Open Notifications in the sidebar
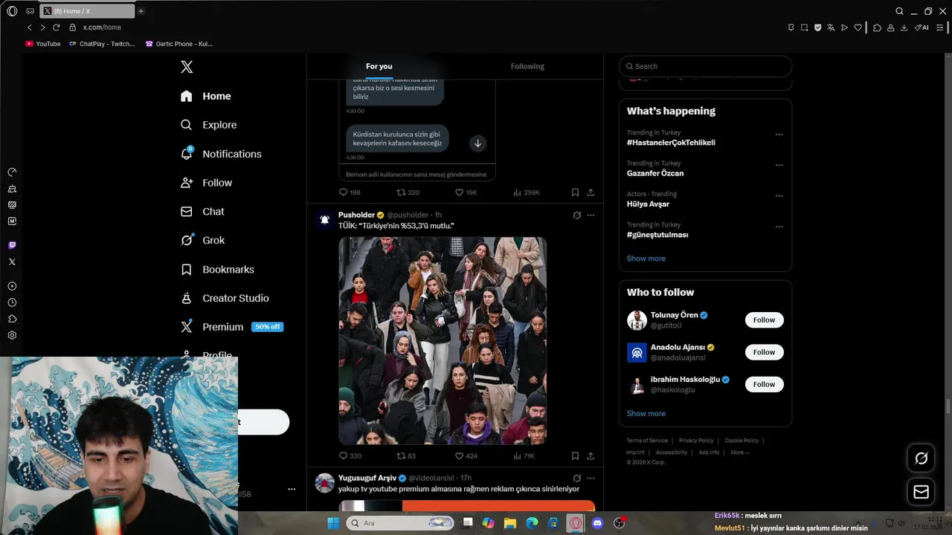 pos(221,154)
